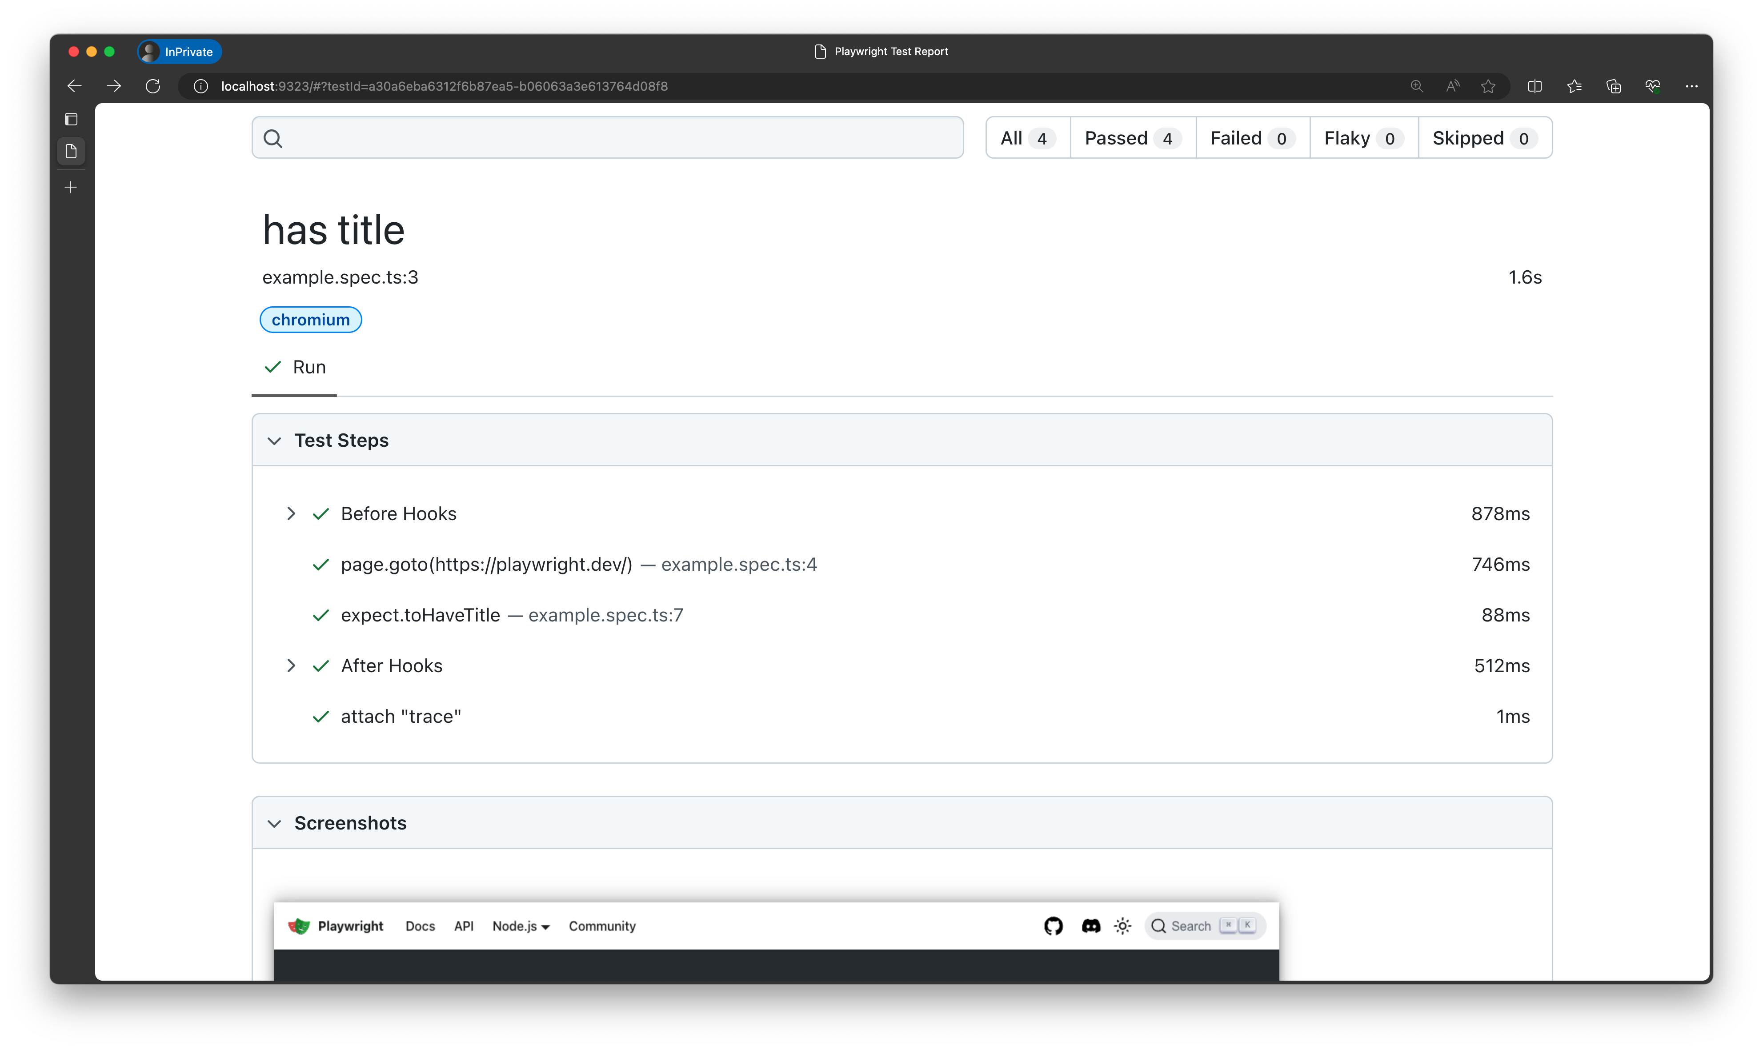Select the Failed filter tab

(x=1251, y=138)
